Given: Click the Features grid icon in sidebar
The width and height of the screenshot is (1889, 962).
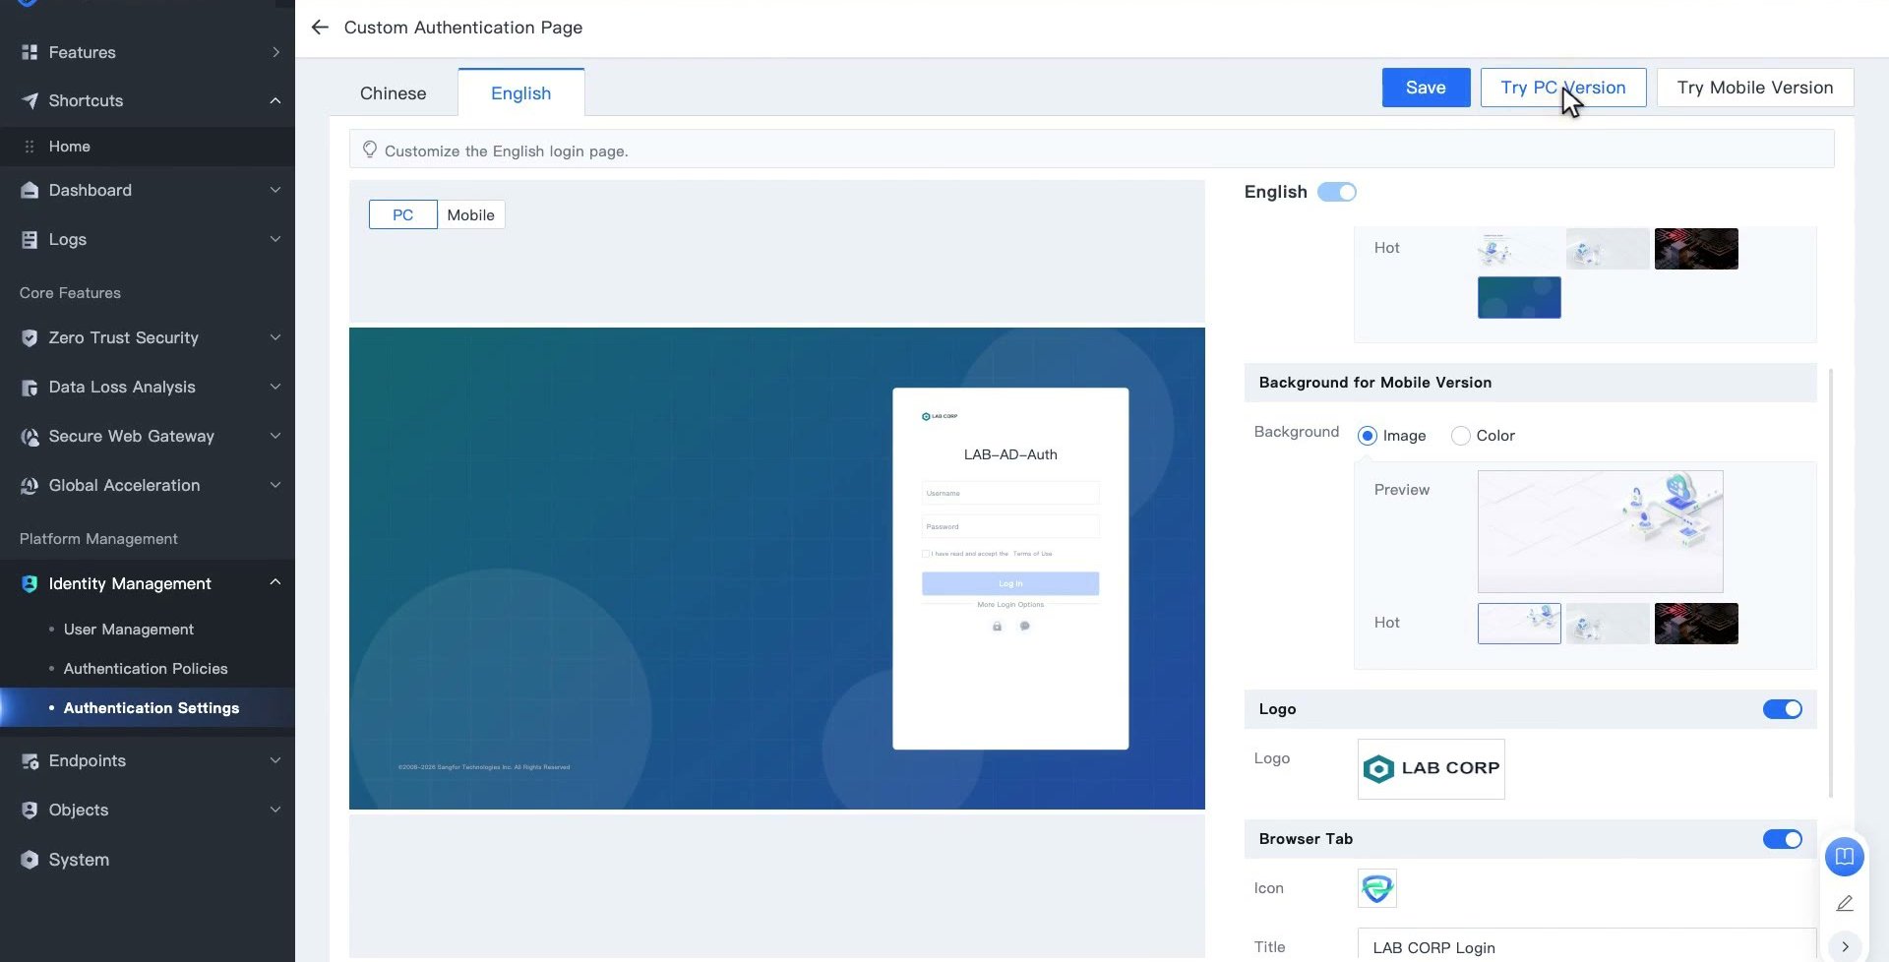Looking at the screenshot, I should pyautogui.click(x=30, y=52).
